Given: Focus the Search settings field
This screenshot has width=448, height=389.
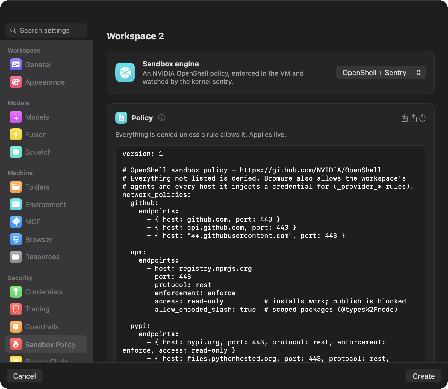Looking at the screenshot, I should click(46, 30).
